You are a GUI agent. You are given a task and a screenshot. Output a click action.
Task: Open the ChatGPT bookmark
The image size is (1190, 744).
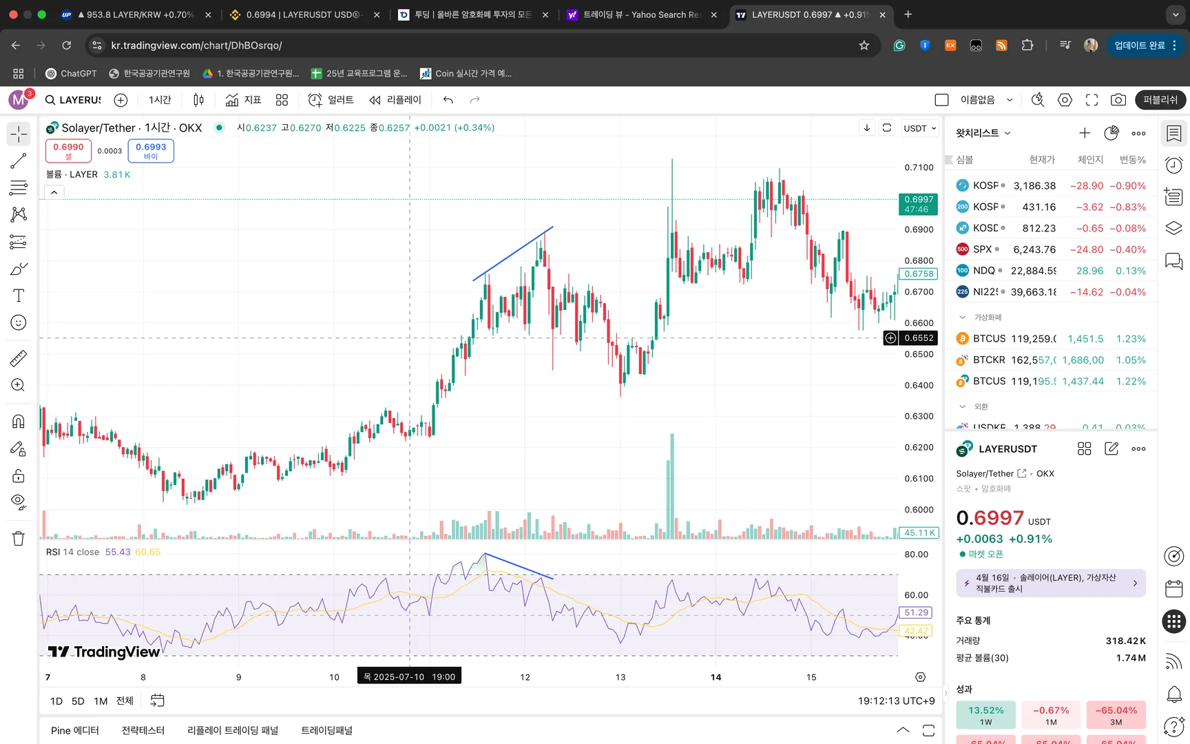[x=71, y=74]
